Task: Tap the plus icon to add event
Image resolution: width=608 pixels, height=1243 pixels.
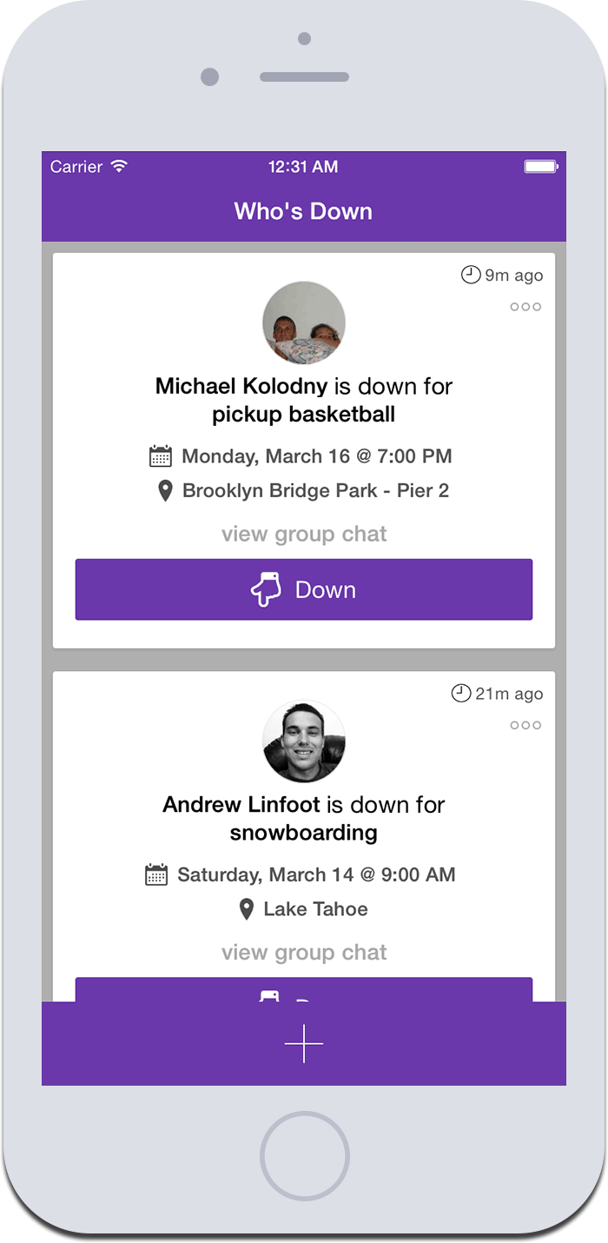Action: 303,1043
